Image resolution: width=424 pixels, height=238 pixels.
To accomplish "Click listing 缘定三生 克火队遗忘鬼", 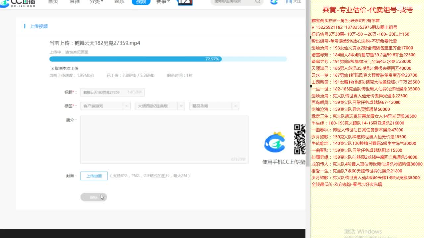I will tap(364, 116).
